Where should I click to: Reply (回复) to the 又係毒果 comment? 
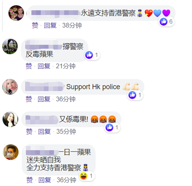(x=45, y=131)
